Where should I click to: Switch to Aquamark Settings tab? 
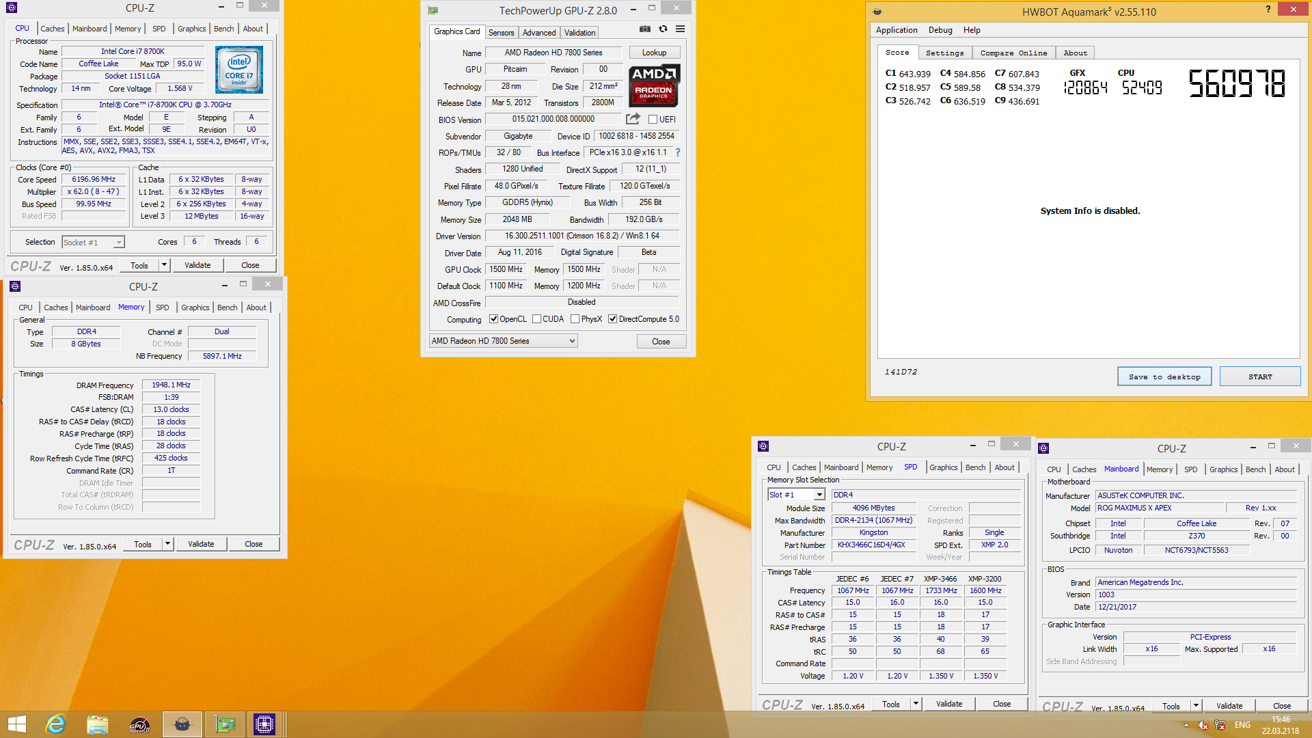944,53
